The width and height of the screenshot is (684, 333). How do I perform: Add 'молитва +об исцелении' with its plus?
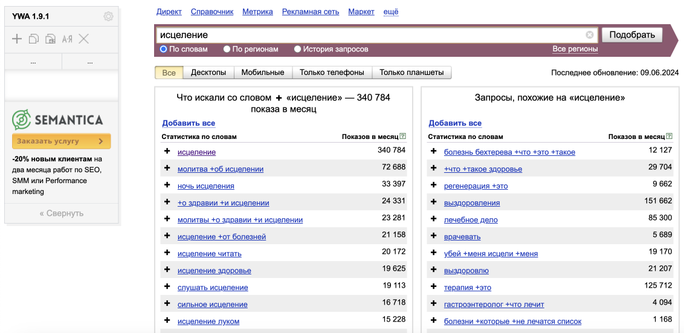coord(167,169)
